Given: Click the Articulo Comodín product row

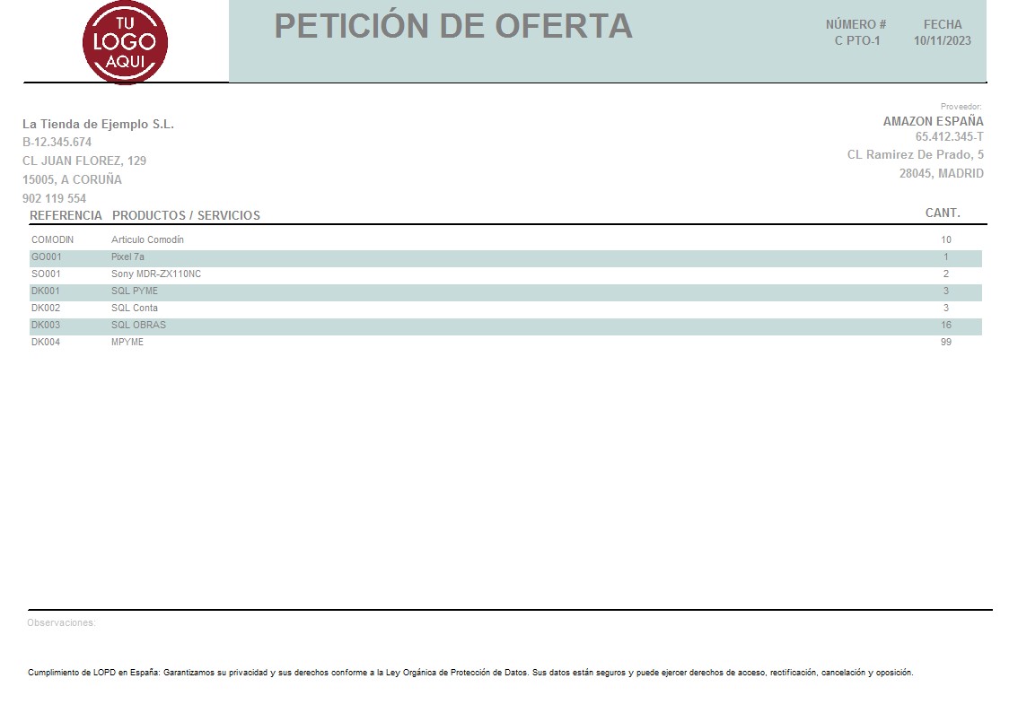Looking at the screenshot, I should click(x=147, y=239).
